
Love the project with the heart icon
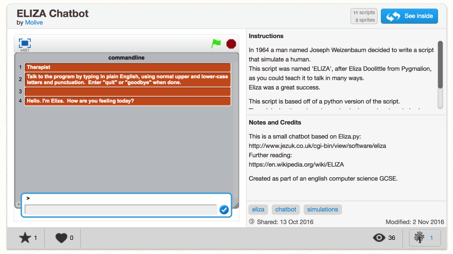tap(61, 238)
